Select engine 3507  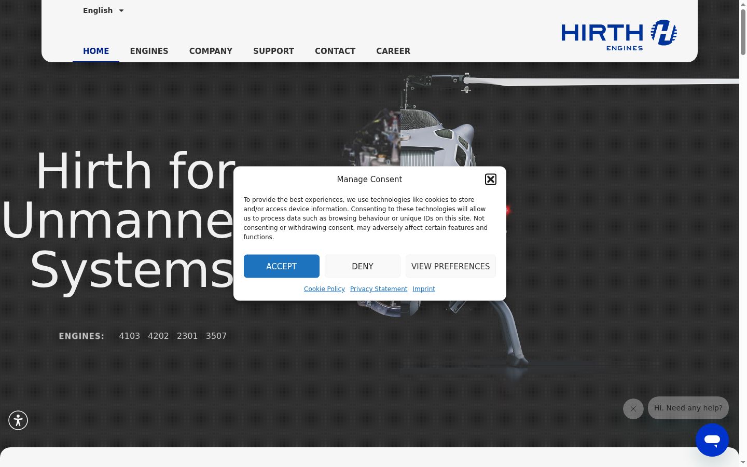pyautogui.click(x=216, y=336)
